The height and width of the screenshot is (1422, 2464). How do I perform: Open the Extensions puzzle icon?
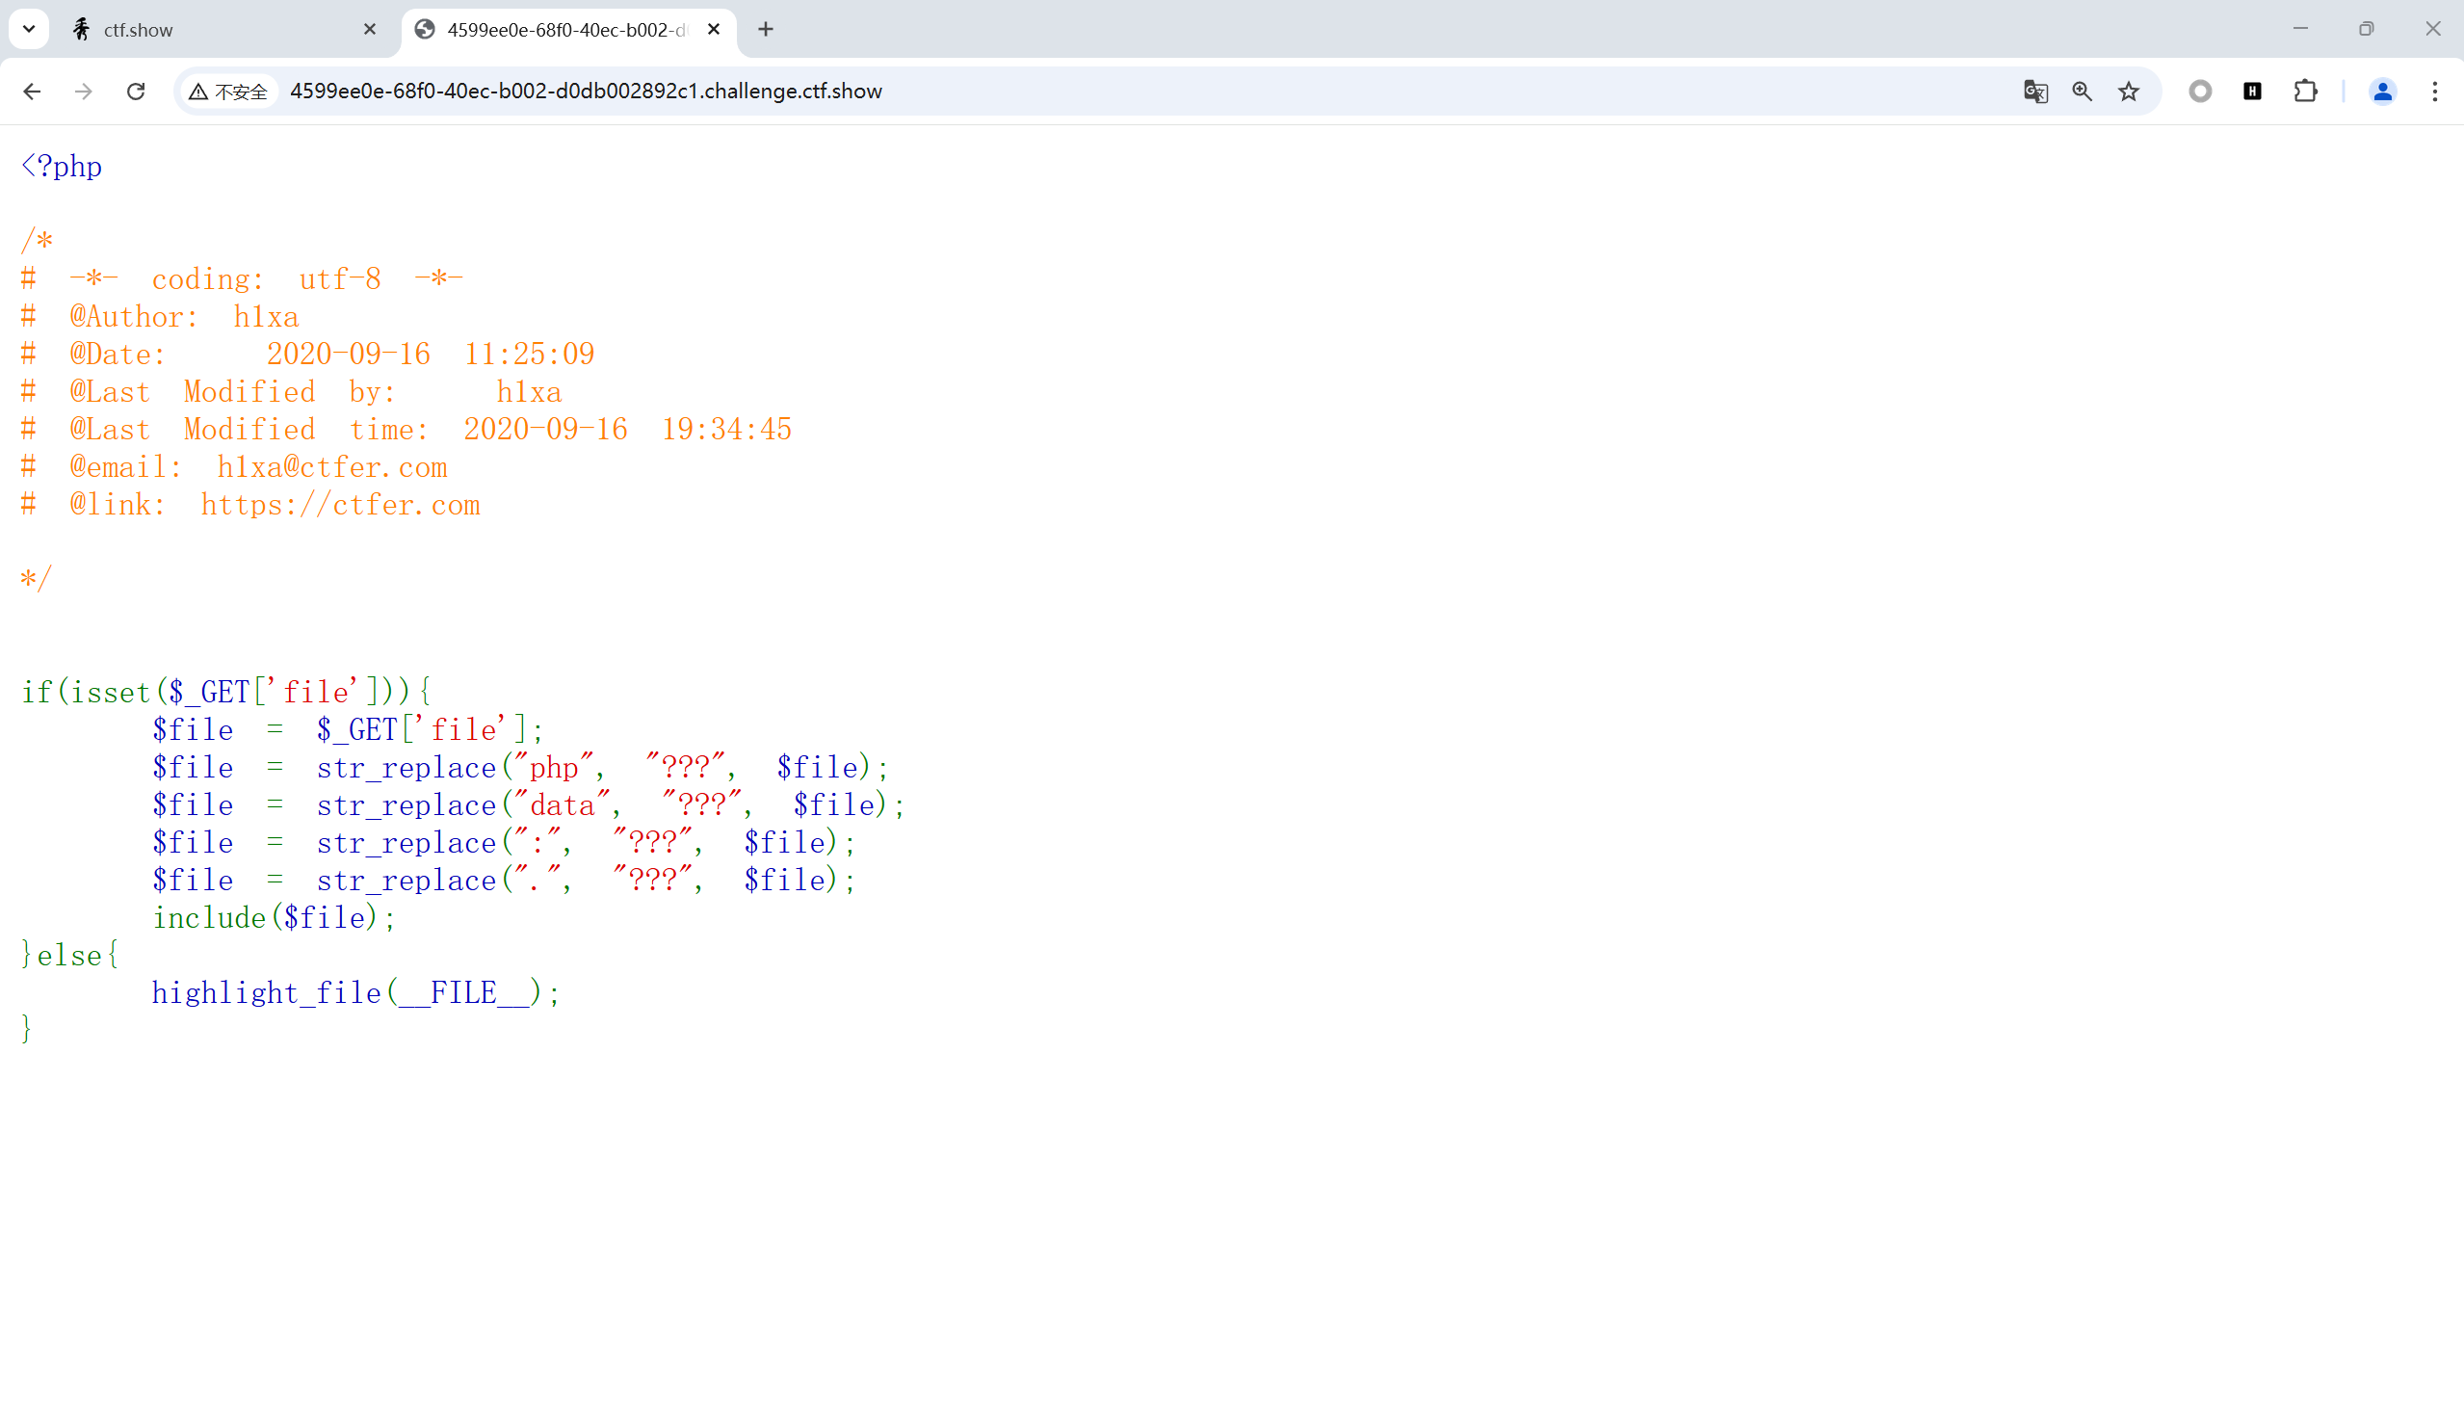[x=2305, y=91]
